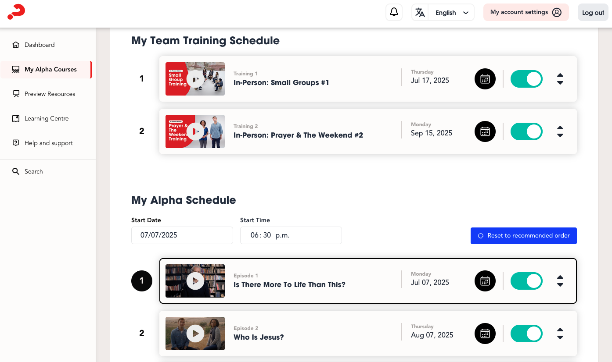Click the calendar icon beside Episode 2
This screenshot has height=362, width=612.
pyautogui.click(x=485, y=334)
